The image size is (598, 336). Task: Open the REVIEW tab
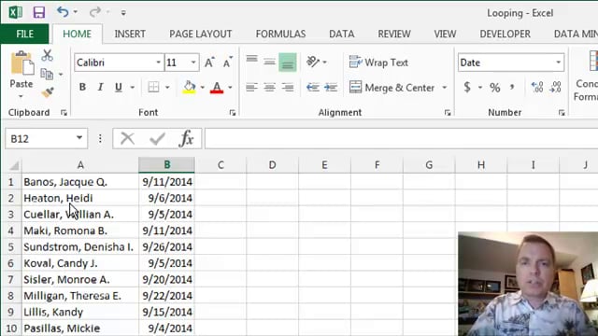point(394,34)
